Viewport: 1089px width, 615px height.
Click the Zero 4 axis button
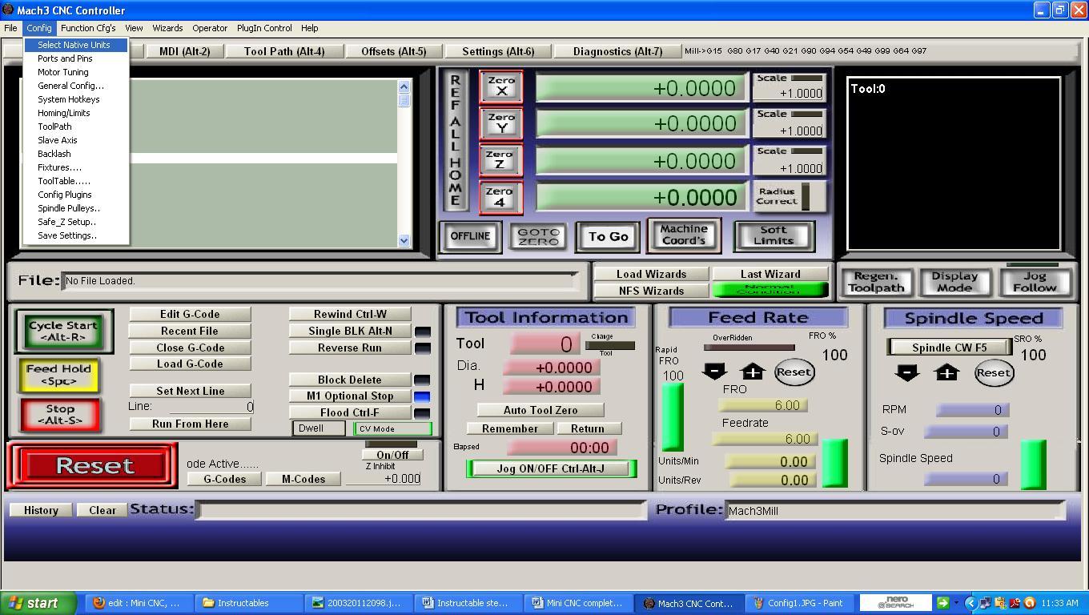[501, 198]
